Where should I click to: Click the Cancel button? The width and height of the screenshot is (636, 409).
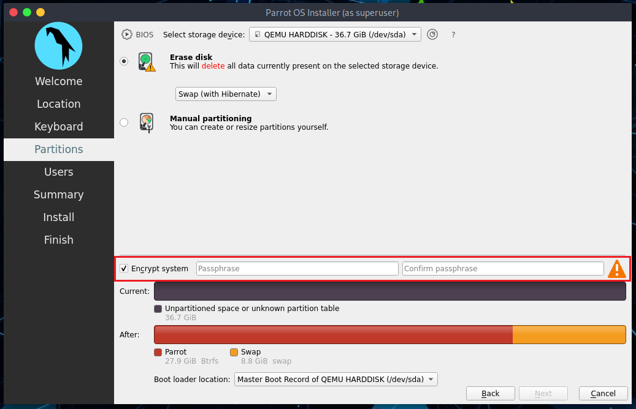pyautogui.click(x=603, y=393)
